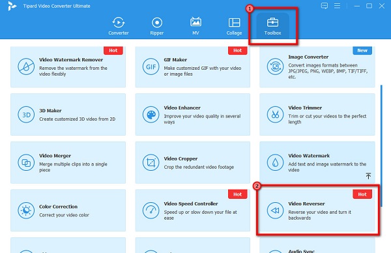The height and width of the screenshot is (253, 391).
Task: Open Video Cropper title
Action: tap(181, 158)
